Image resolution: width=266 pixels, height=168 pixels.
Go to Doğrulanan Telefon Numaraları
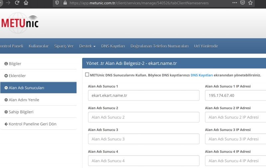tap(159, 46)
